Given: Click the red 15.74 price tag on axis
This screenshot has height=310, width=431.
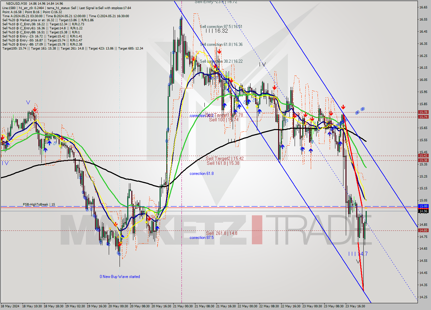Looking at the screenshot, I should coord(423,117).
